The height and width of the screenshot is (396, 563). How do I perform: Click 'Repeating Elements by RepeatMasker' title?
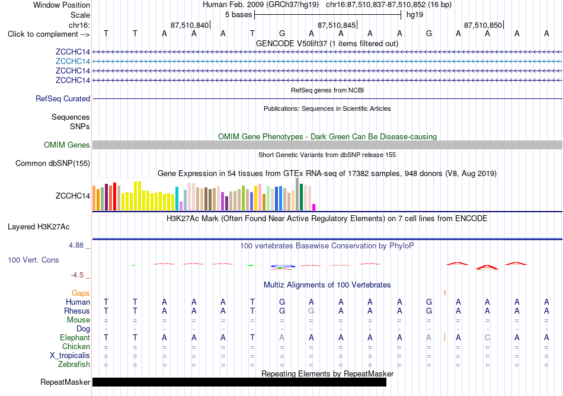[327, 373]
